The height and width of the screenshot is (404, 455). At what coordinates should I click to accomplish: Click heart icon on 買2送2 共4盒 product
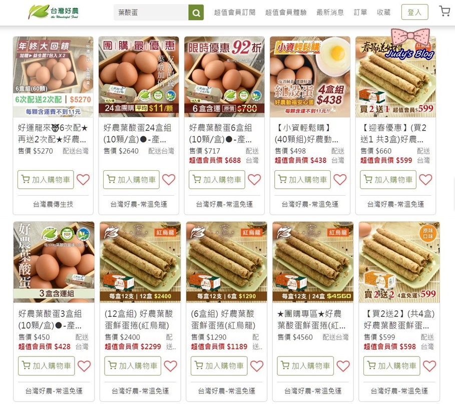coord(429,366)
